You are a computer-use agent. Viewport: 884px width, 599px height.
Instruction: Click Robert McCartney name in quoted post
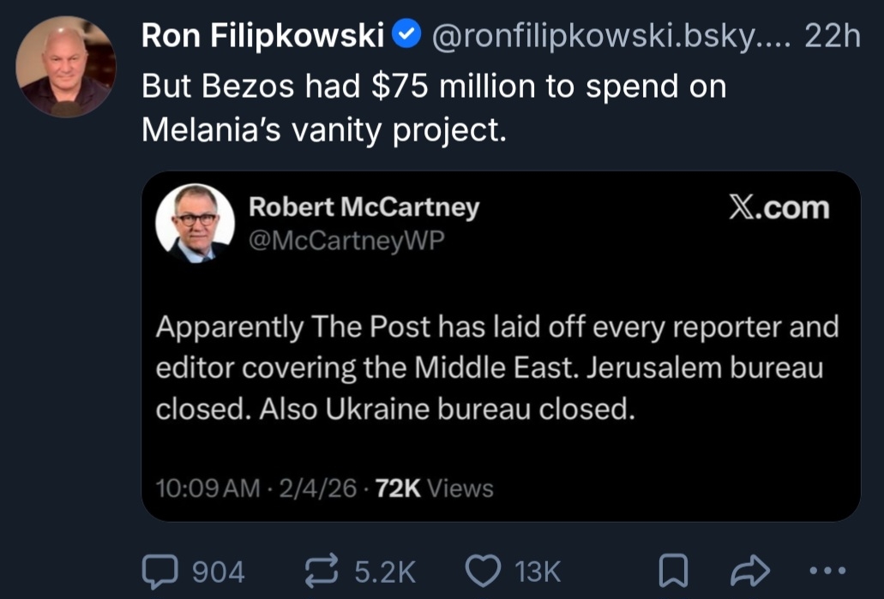pos(364,207)
